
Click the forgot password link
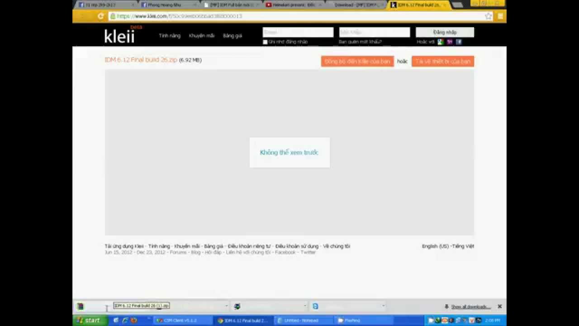(360, 42)
